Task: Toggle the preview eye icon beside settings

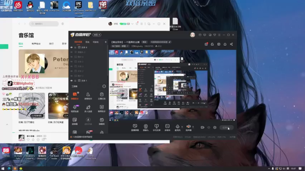Action: [209, 127]
